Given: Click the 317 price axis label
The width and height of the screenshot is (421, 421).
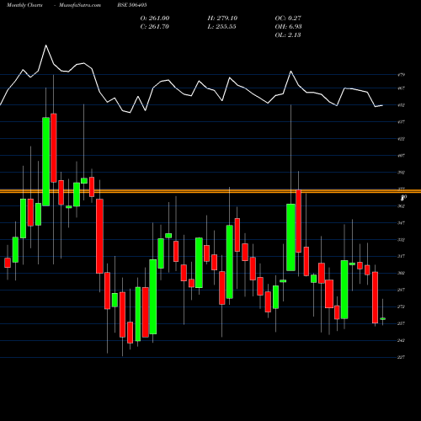Looking at the screenshot, I should tap(402, 256).
